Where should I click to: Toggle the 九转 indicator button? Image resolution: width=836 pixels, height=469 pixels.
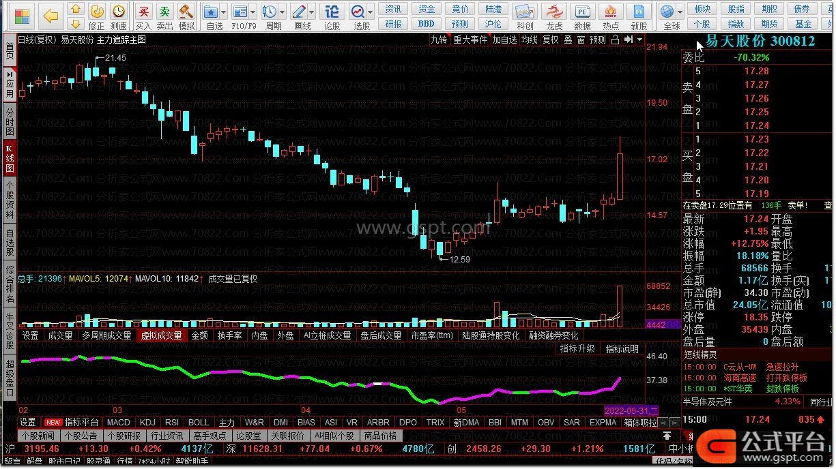coord(438,40)
